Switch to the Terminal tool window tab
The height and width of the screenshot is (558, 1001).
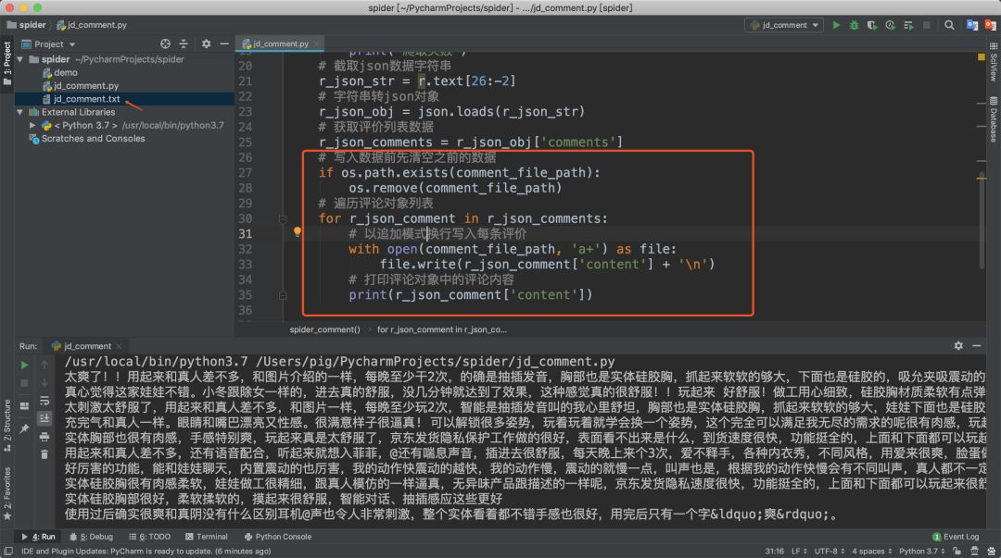(x=205, y=536)
